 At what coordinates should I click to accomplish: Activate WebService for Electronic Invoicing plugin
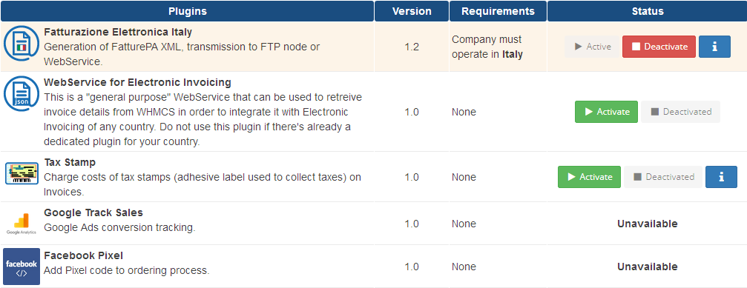606,112
